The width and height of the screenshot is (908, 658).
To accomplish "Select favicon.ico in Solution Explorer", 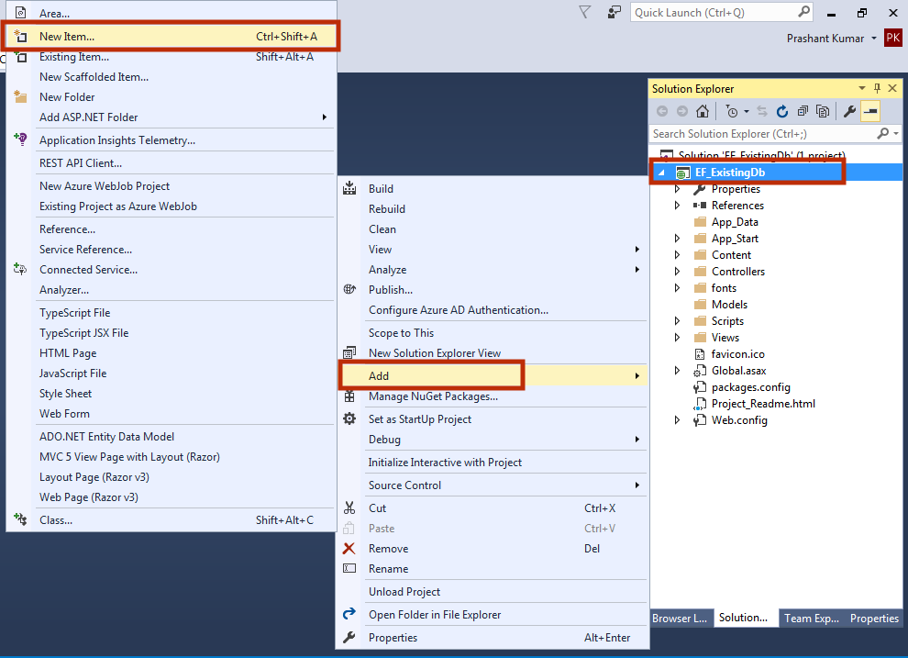I will 737,354.
